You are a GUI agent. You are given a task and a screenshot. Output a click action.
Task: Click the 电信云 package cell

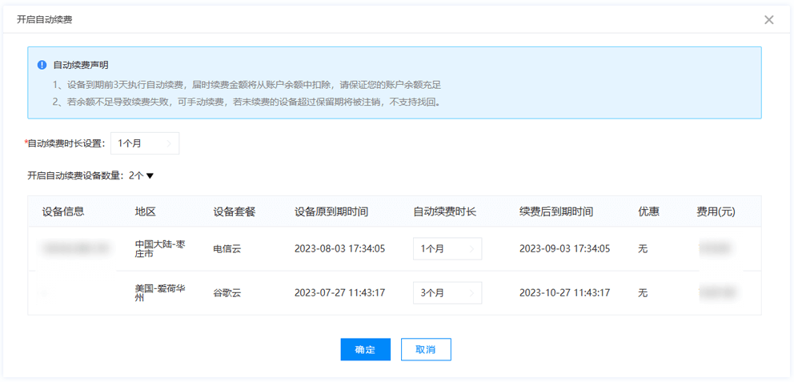tap(227, 249)
